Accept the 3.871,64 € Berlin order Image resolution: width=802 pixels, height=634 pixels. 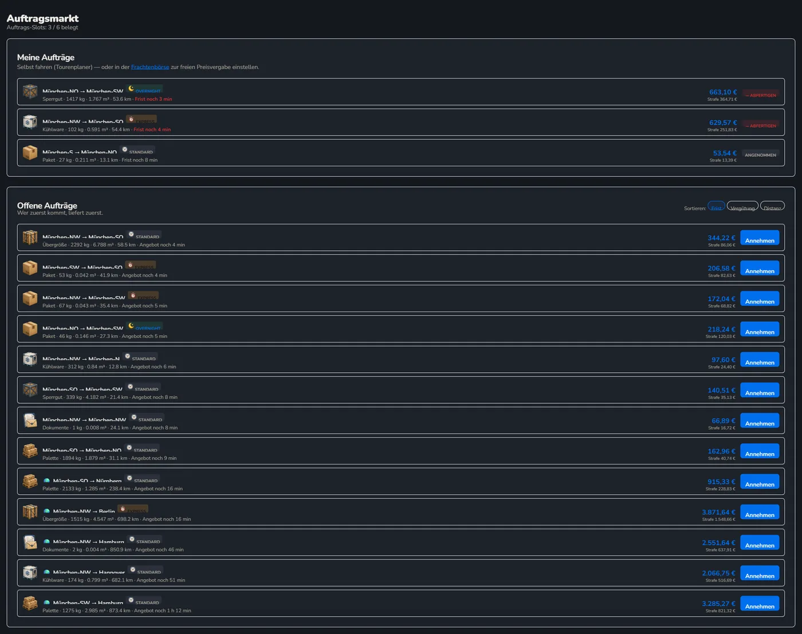(760, 512)
